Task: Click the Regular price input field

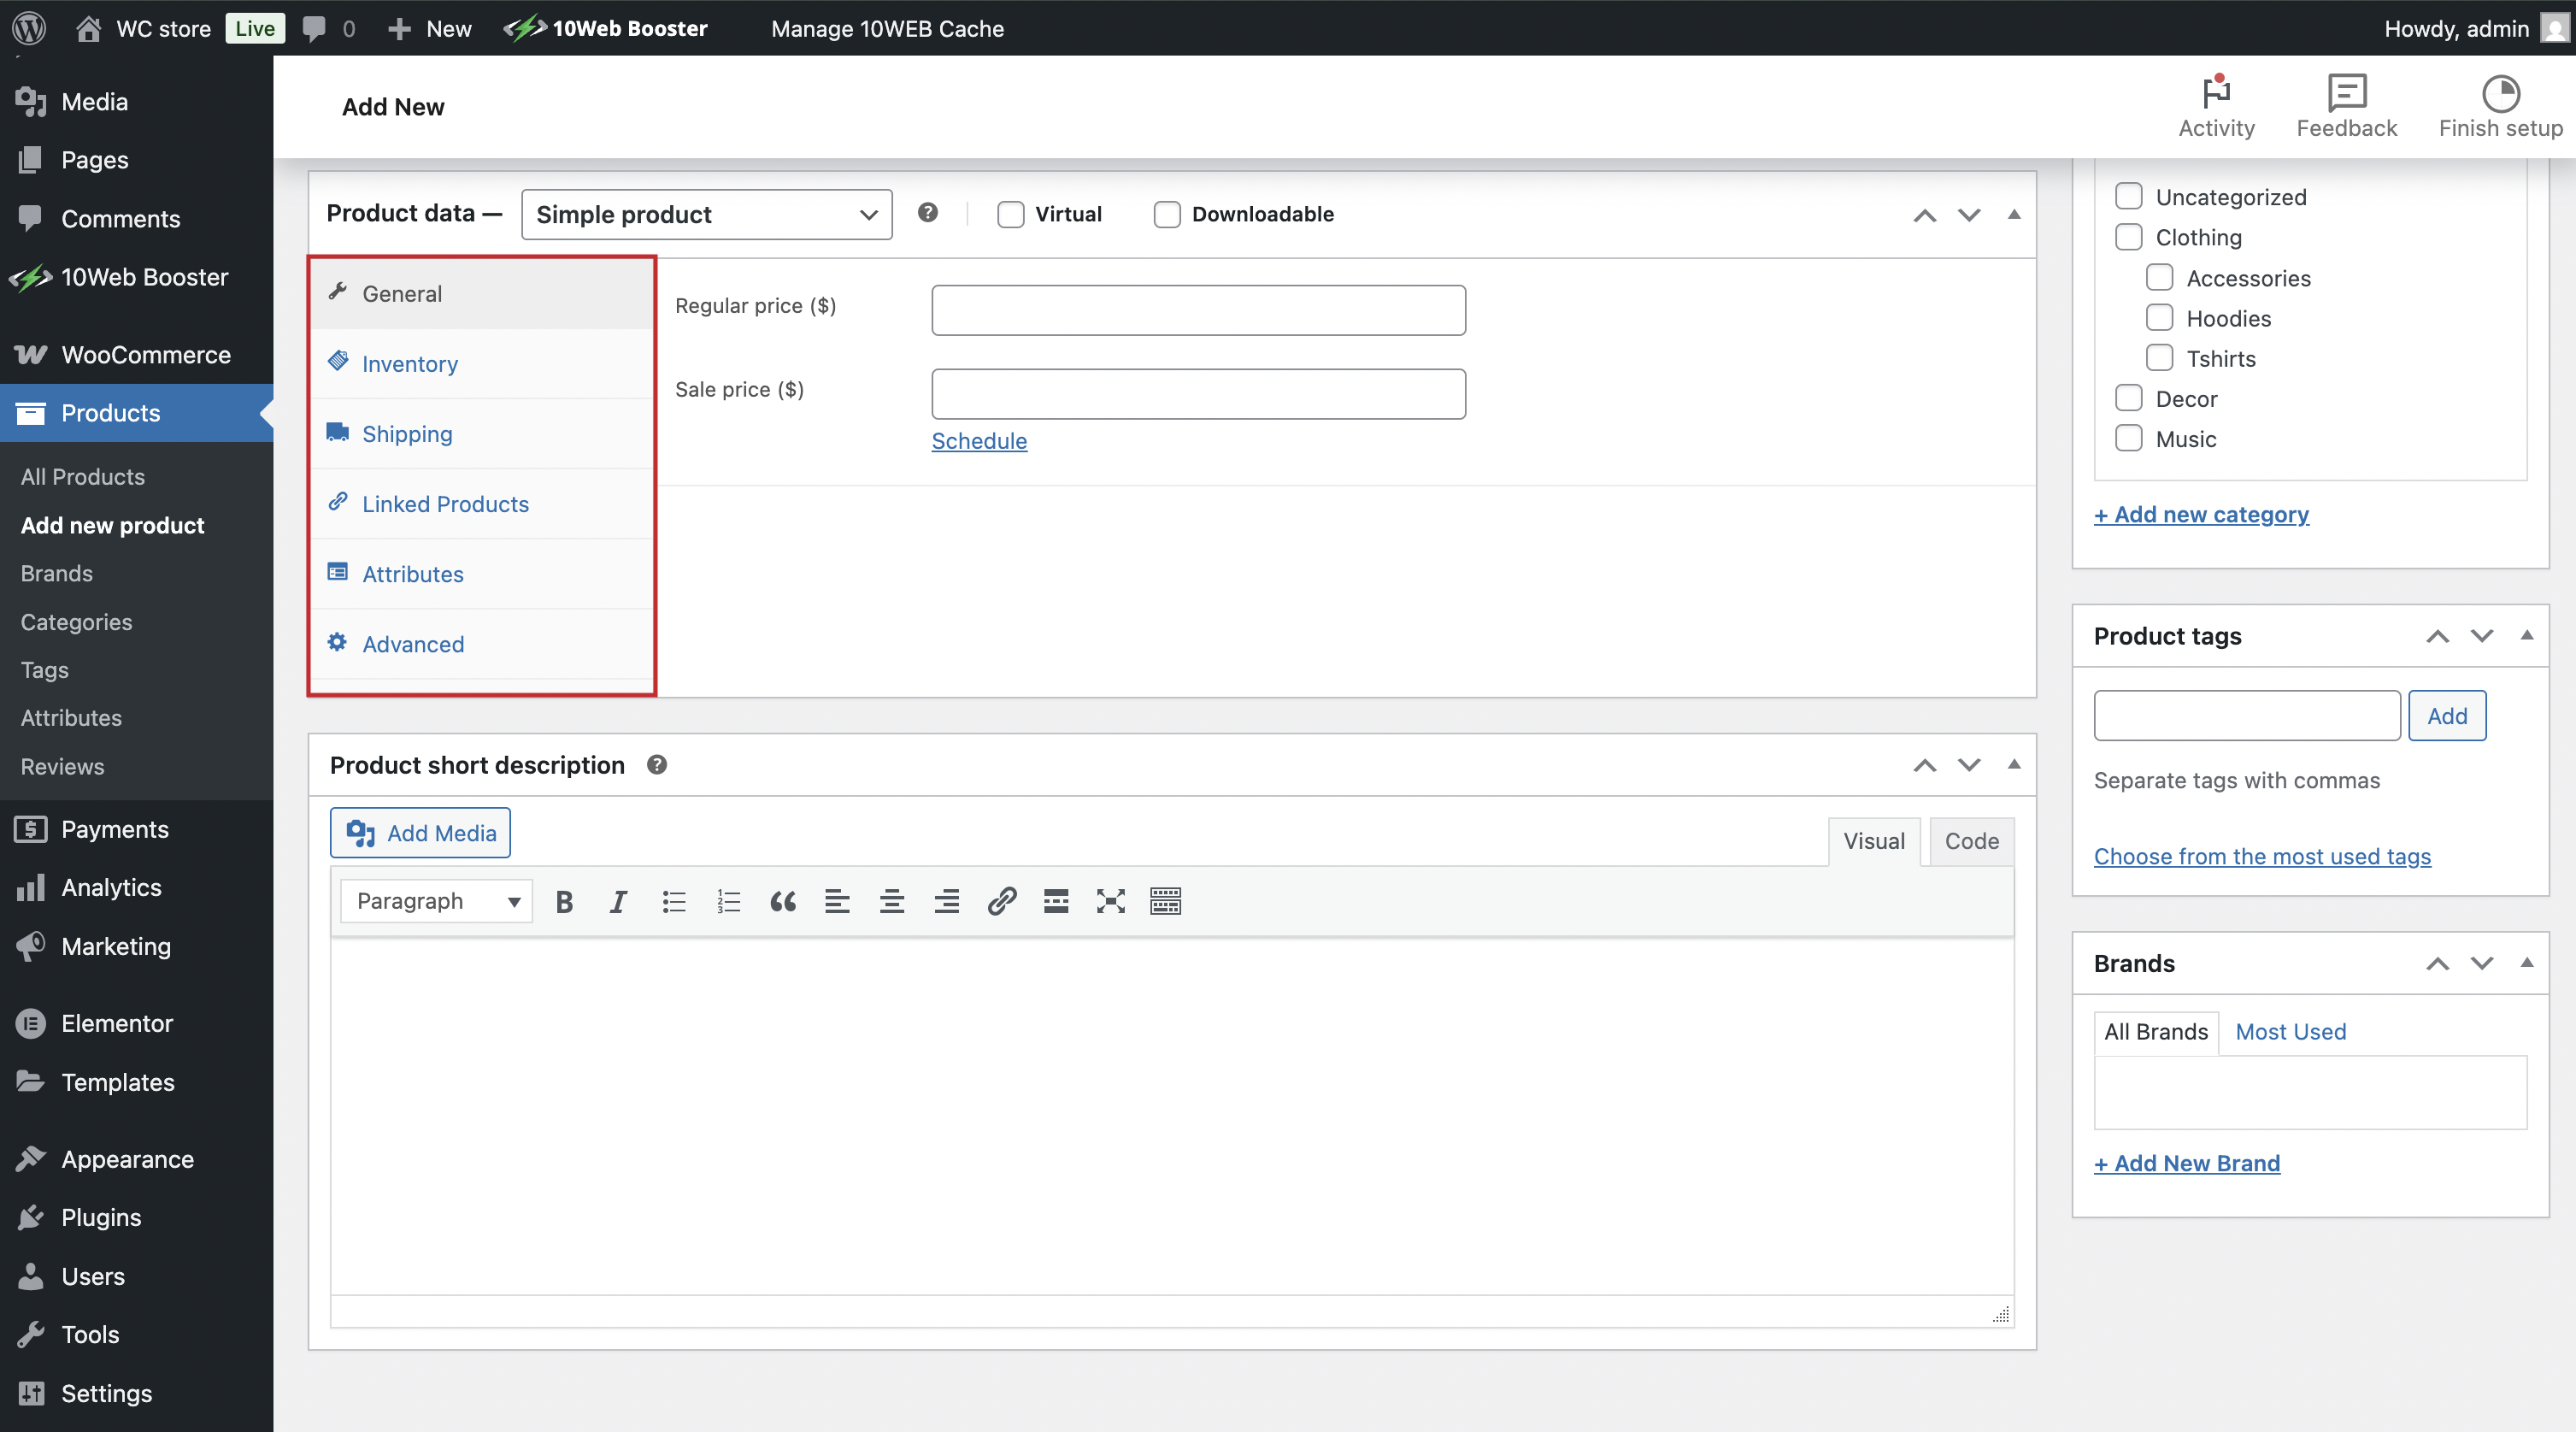Action: click(1197, 310)
